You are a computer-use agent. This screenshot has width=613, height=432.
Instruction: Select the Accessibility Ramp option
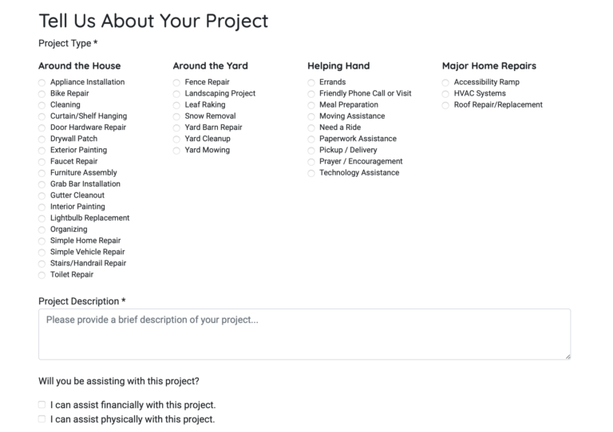tap(446, 82)
